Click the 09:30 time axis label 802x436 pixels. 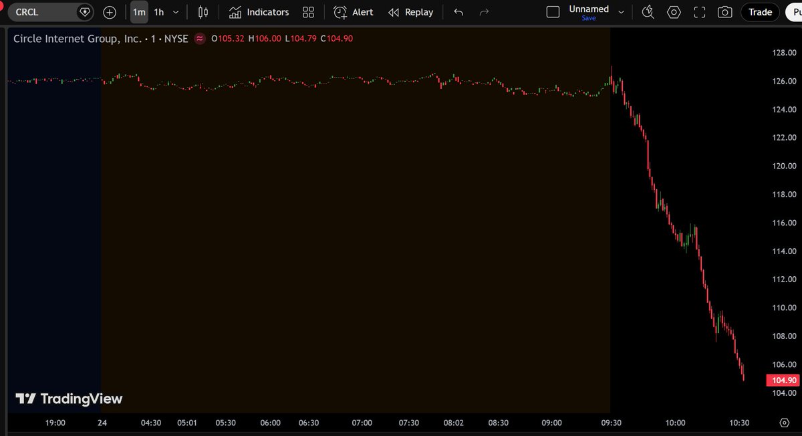(x=612, y=423)
